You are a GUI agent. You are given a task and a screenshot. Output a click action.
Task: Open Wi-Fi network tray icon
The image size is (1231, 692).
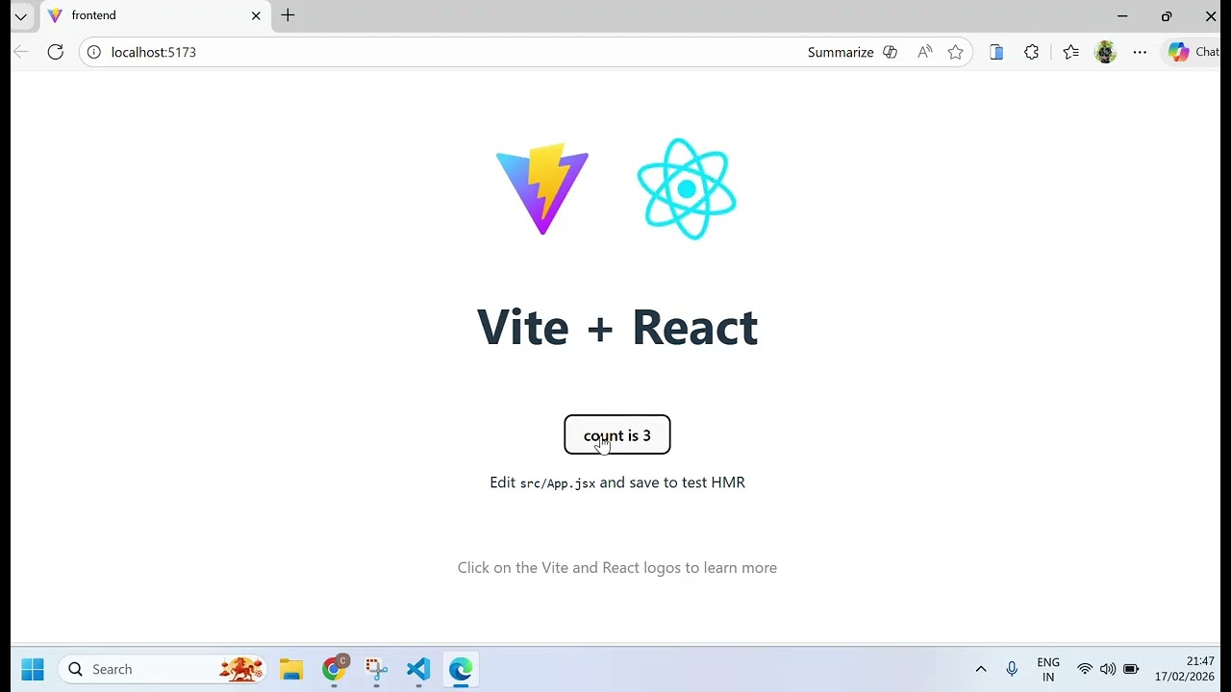(x=1085, y=669)
